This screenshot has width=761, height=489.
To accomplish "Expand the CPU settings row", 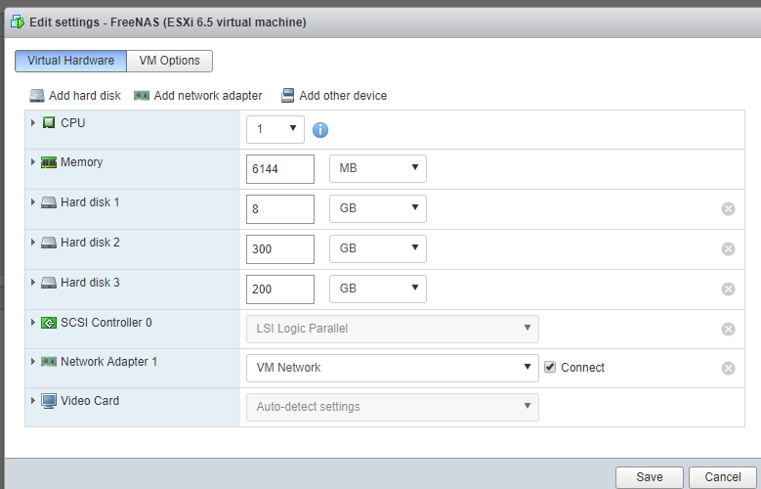I will (x=33, y=122).
